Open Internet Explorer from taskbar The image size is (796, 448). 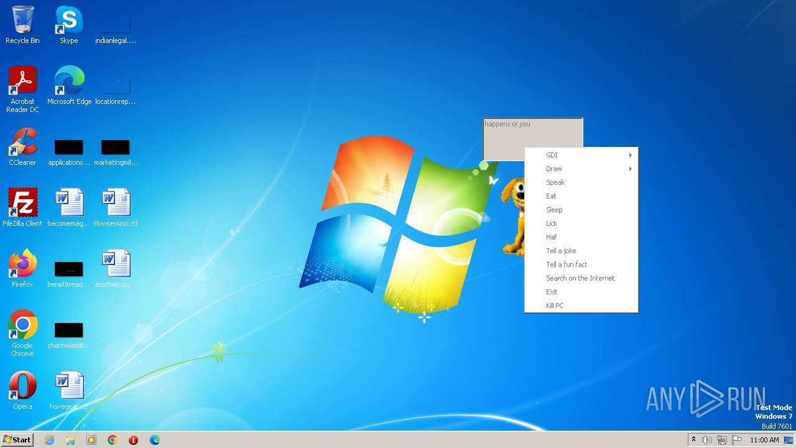click(x=49, y=440)
